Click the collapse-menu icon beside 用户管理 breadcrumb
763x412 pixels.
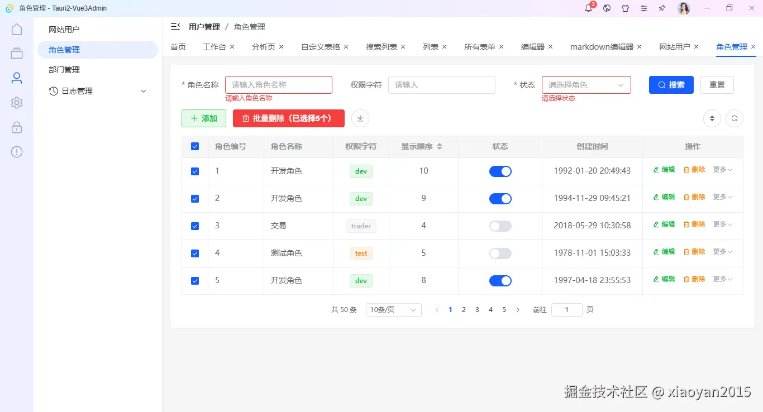(x=175, y=26)
